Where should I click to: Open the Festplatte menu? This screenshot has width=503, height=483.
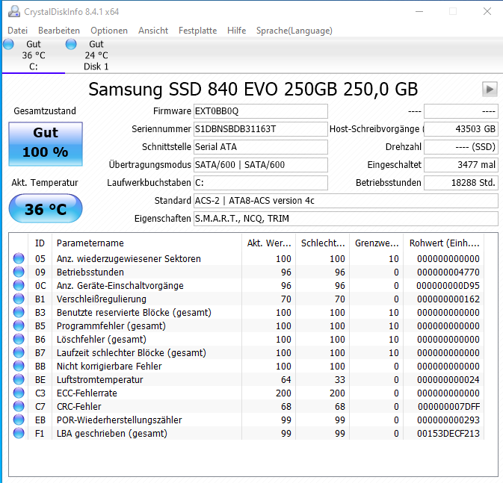[x=197, y=31]
